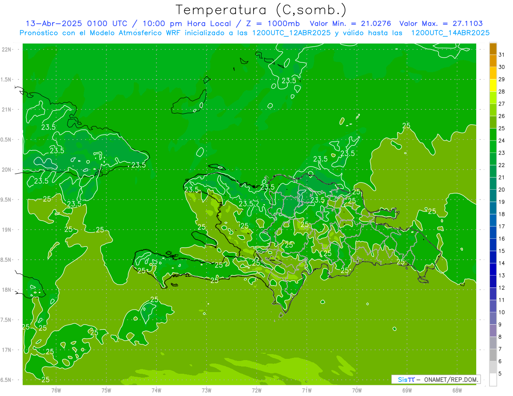Click the purple swatch between 9 and 10
This screenshot has width=513, height=396.
493,318
